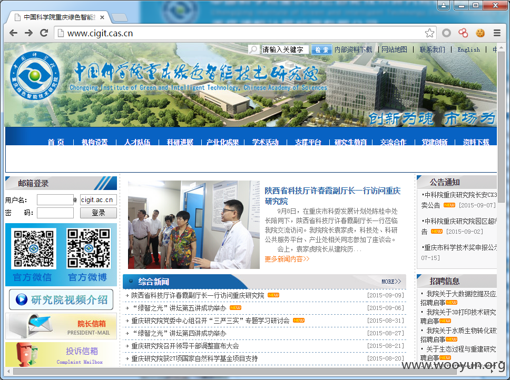Open notice 中科院重庆研究院长安CX3
Viewport: 510px width, 380px height.
click(x=459, y=200)
